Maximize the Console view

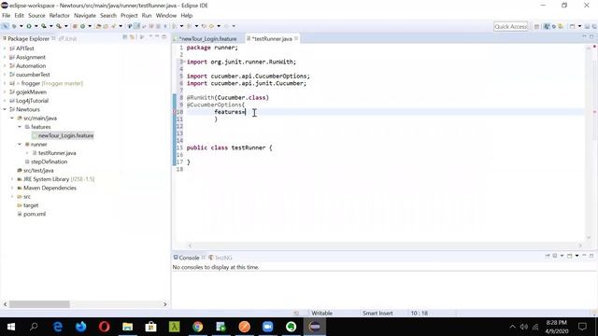click(591, 255)
